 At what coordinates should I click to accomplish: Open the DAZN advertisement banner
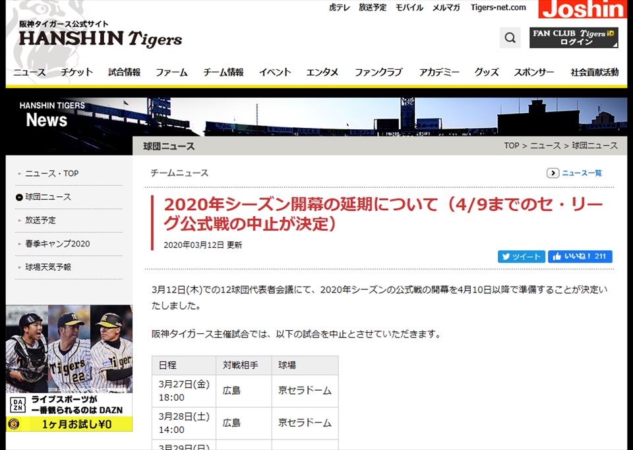(69, 368)
